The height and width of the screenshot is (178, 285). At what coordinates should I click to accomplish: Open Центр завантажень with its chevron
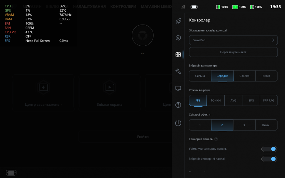click(43, 105)
